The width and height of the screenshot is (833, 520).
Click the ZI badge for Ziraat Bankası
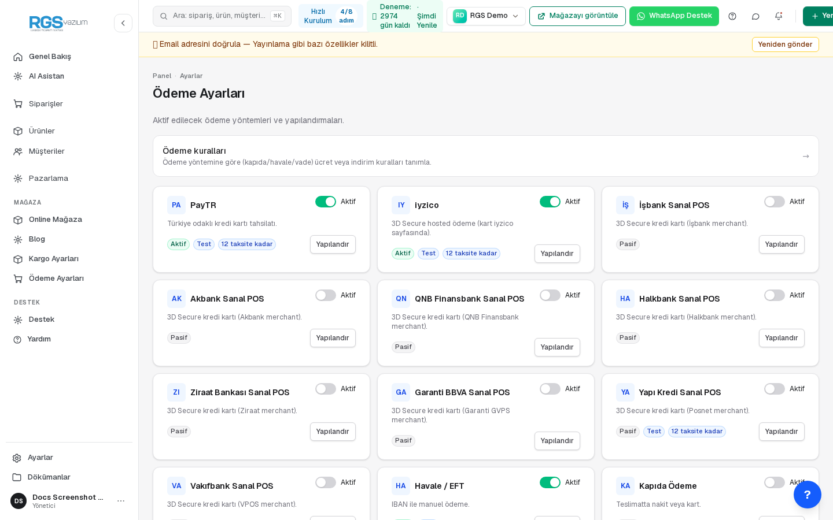click(x=176, y=392)
